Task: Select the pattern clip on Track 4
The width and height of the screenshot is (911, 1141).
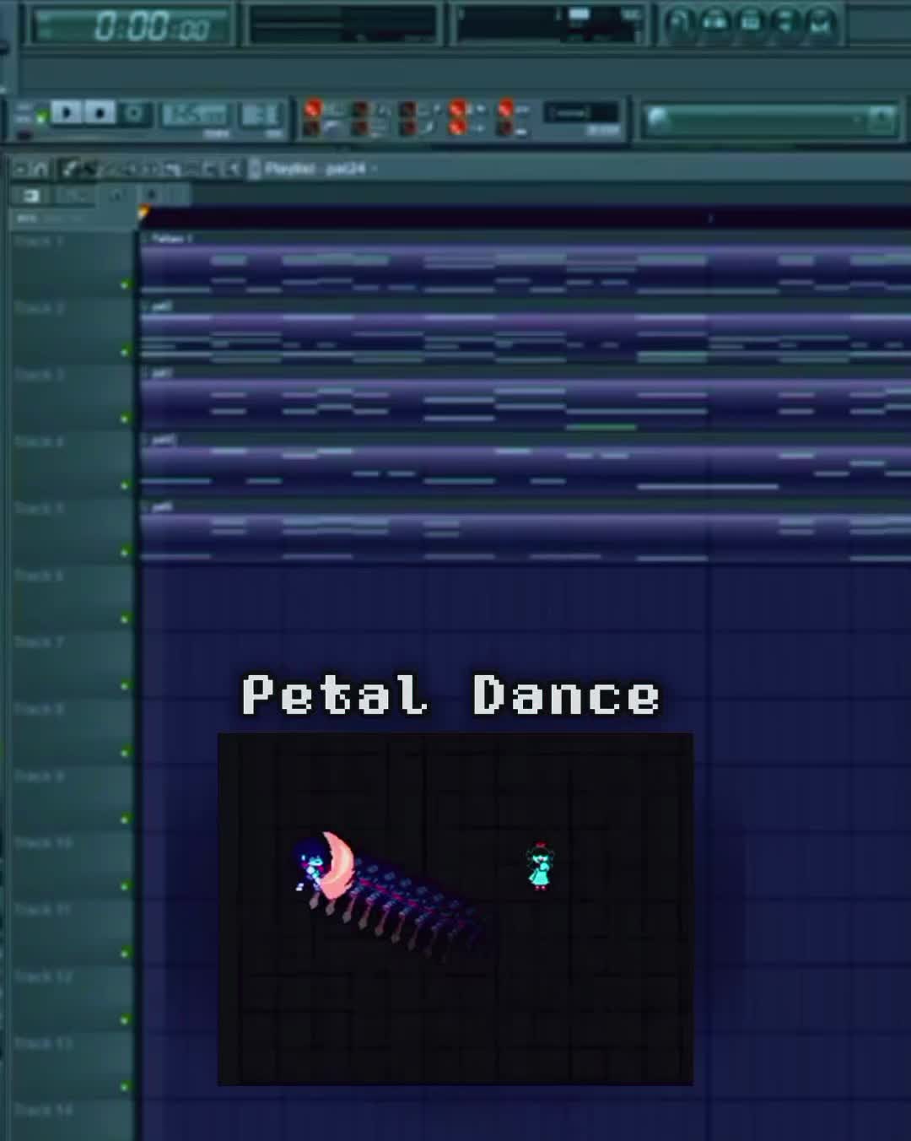Action: (526, 463)
